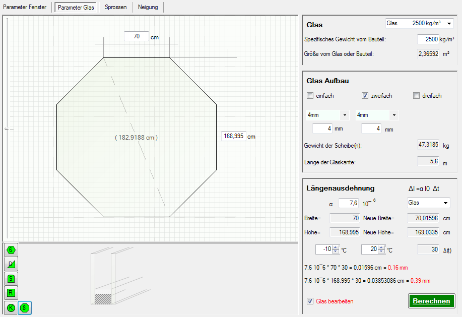Pick the rectangle (R) shape icon
This screenshot has width=462, height=317.
point(11,292)
